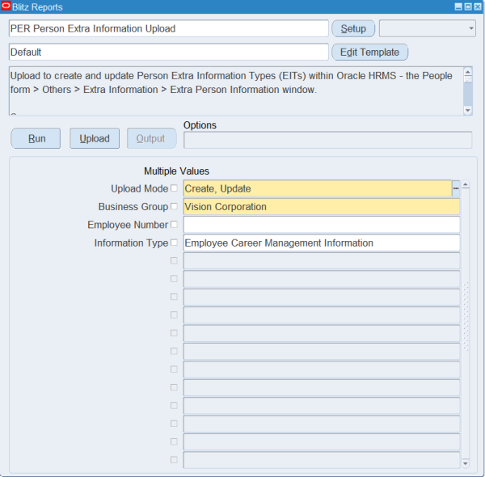Screen dimensions: 485x477
Task: Click the 'Multiple Values' column heading
Action: coord(176,171)
